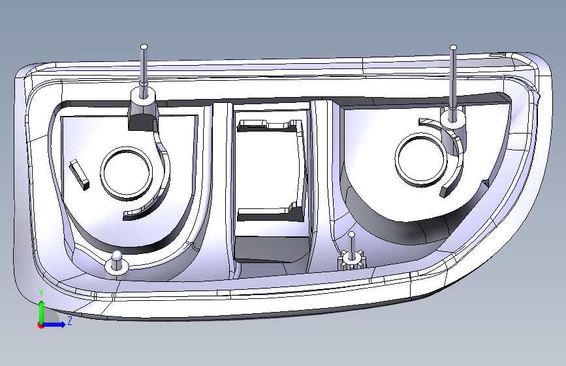Pick the toothed gear-like boss at the bottom
Viewport: 566px width, 366px height.
click(351, 260)
